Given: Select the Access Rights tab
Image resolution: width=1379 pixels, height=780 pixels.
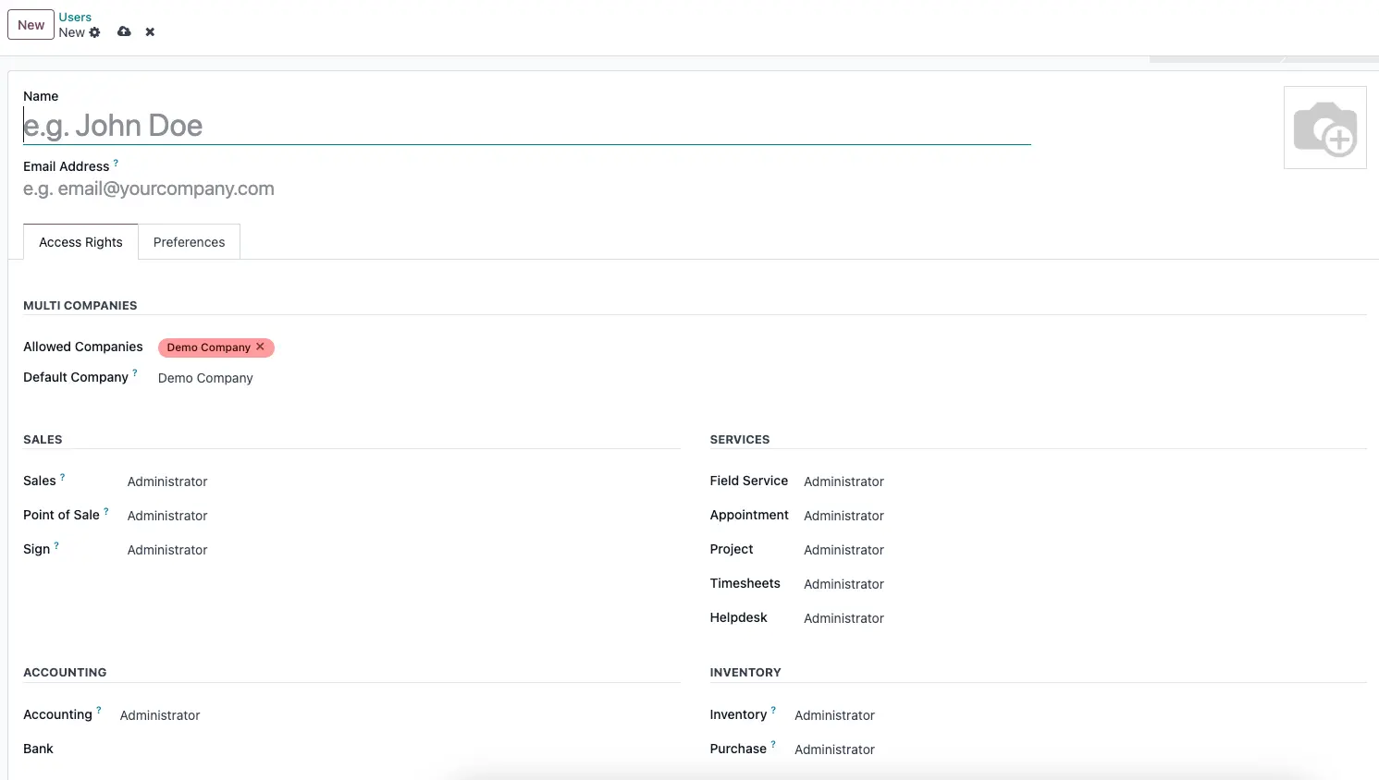Looking at the screenshot, I should coord(80,242).
